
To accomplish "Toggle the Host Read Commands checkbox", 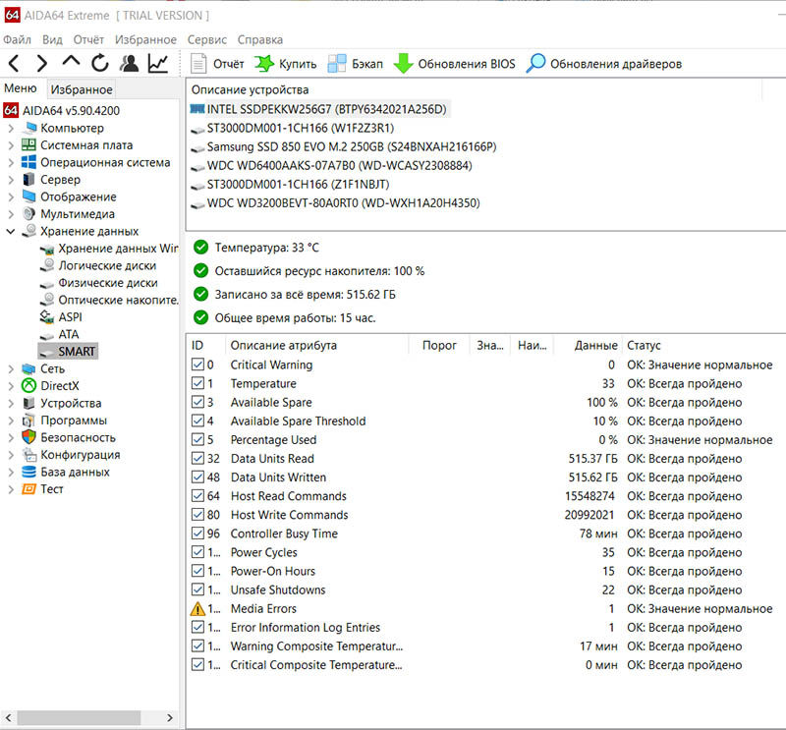I will tap(198, 496).
